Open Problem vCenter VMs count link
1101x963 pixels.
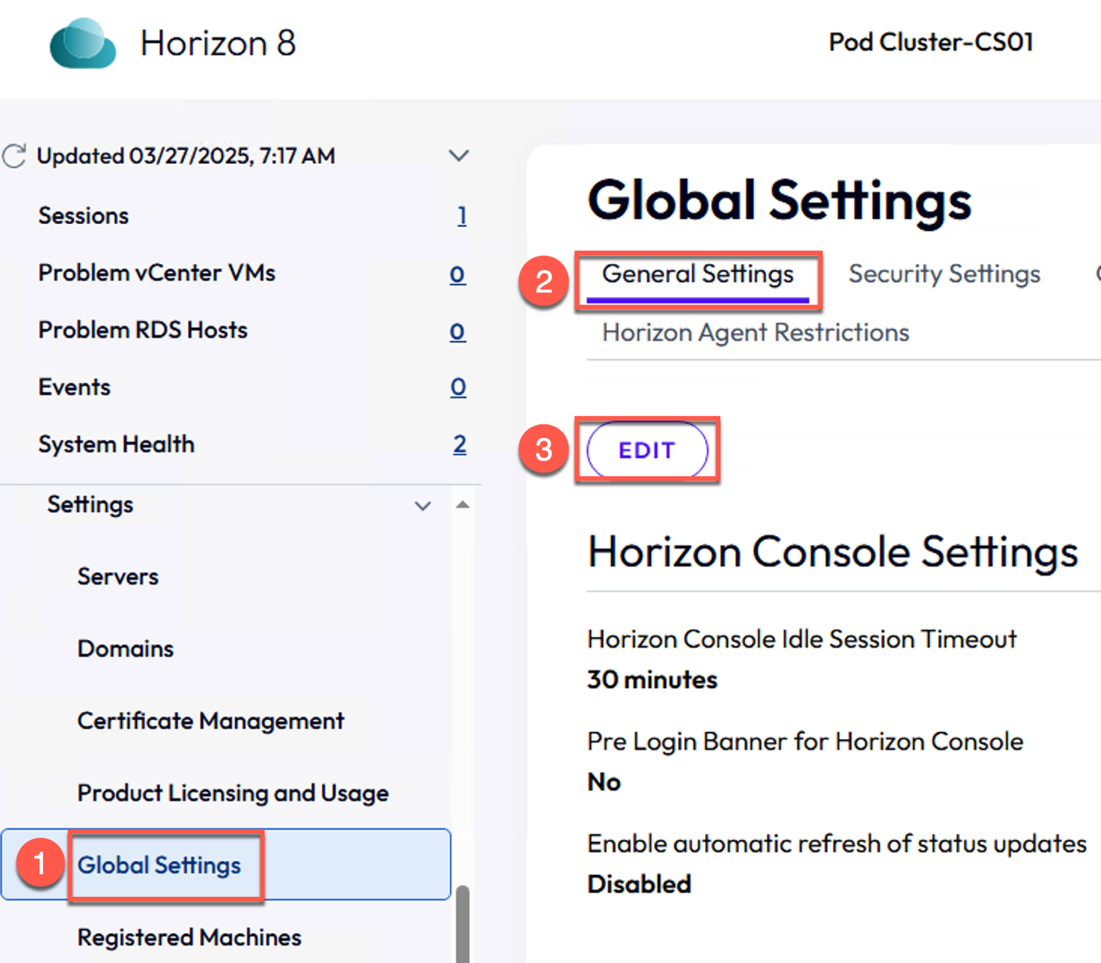457,274
